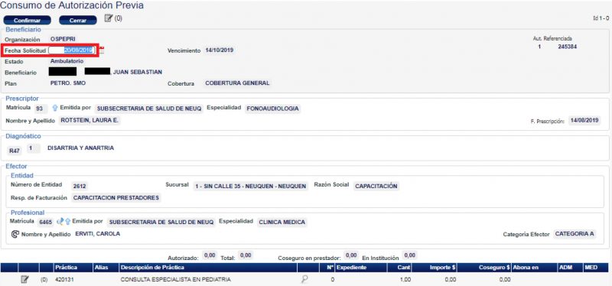Click the CAPACITACION PRESTADORES billing value
Viewport: 612px width, 286px height.
[116, 198]
